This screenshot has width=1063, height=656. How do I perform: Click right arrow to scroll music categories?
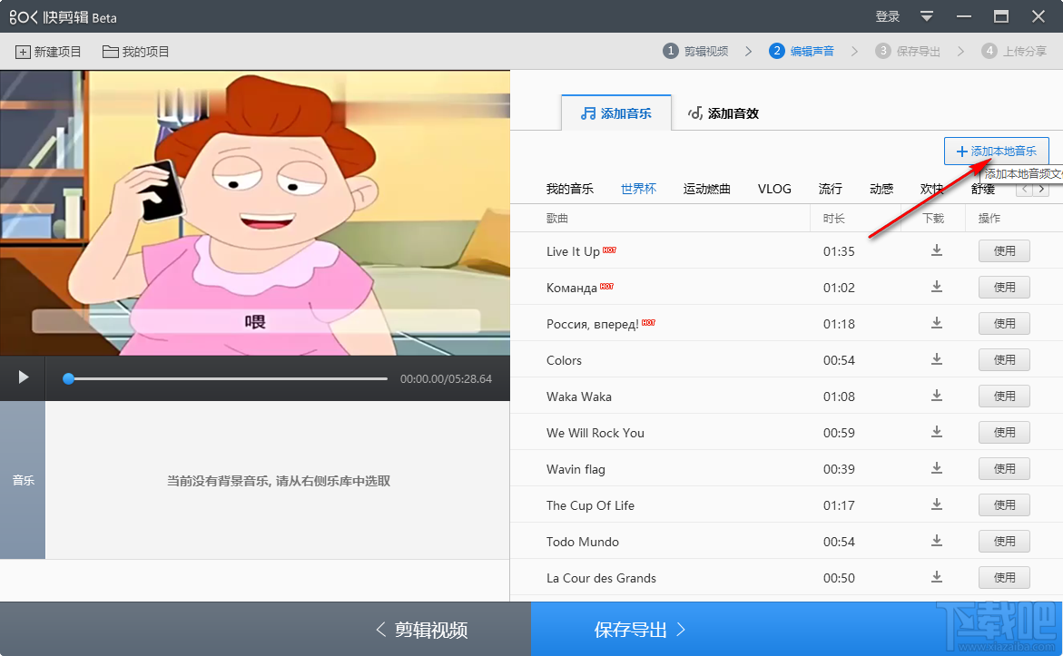1042,189
